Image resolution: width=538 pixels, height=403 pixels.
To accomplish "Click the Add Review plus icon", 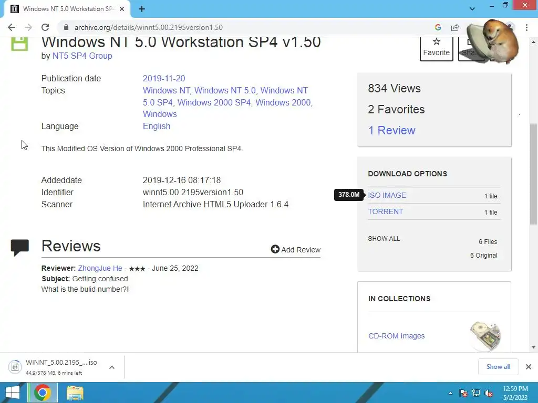I will [275, 249].
